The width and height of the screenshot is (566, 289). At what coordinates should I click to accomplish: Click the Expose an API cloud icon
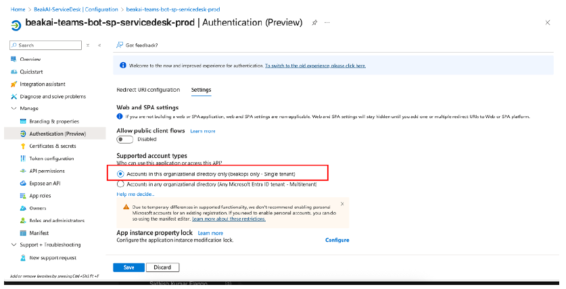(23, 184)
